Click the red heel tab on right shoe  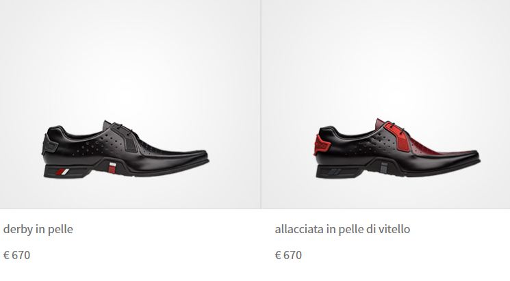click(321, 145)
